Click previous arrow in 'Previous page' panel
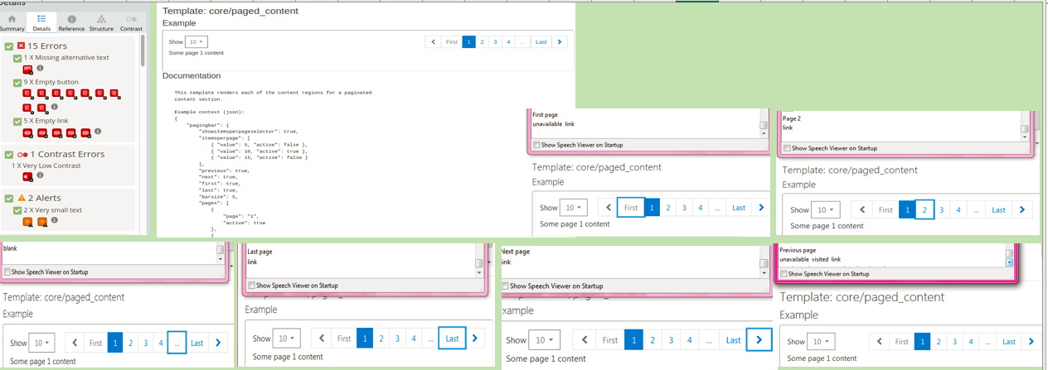 click(878, 341)
